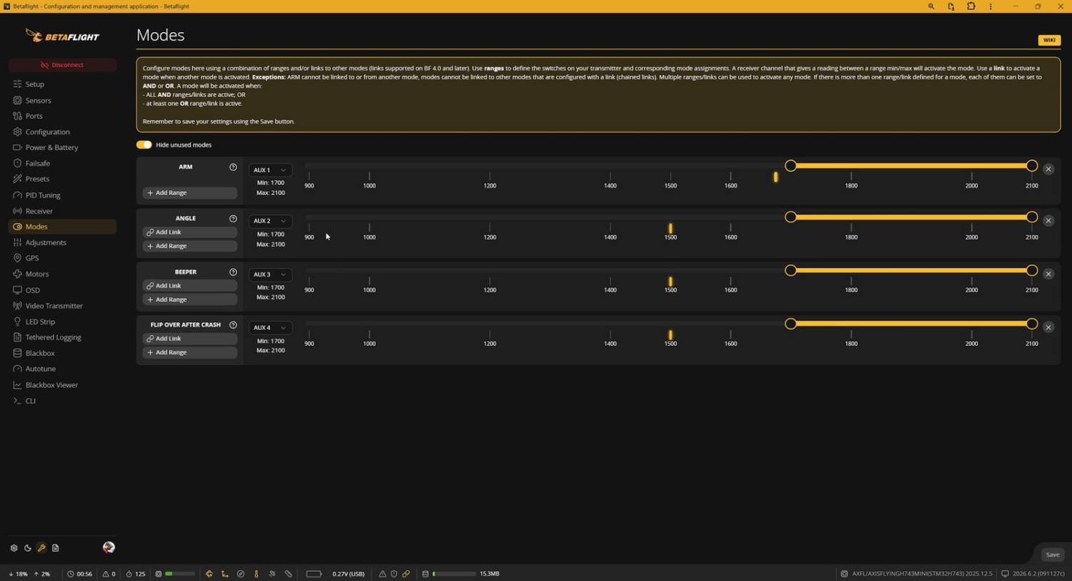Open the three-dot menu in the title bar

[991, 6]
